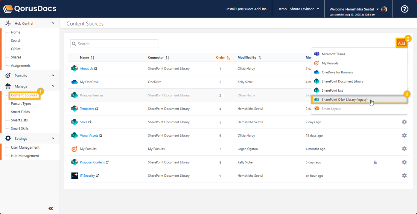The height and width of the screenshot is (214, 417).
Task: Click the lock icon on Proposal Content row
Action: click(375, 162)
